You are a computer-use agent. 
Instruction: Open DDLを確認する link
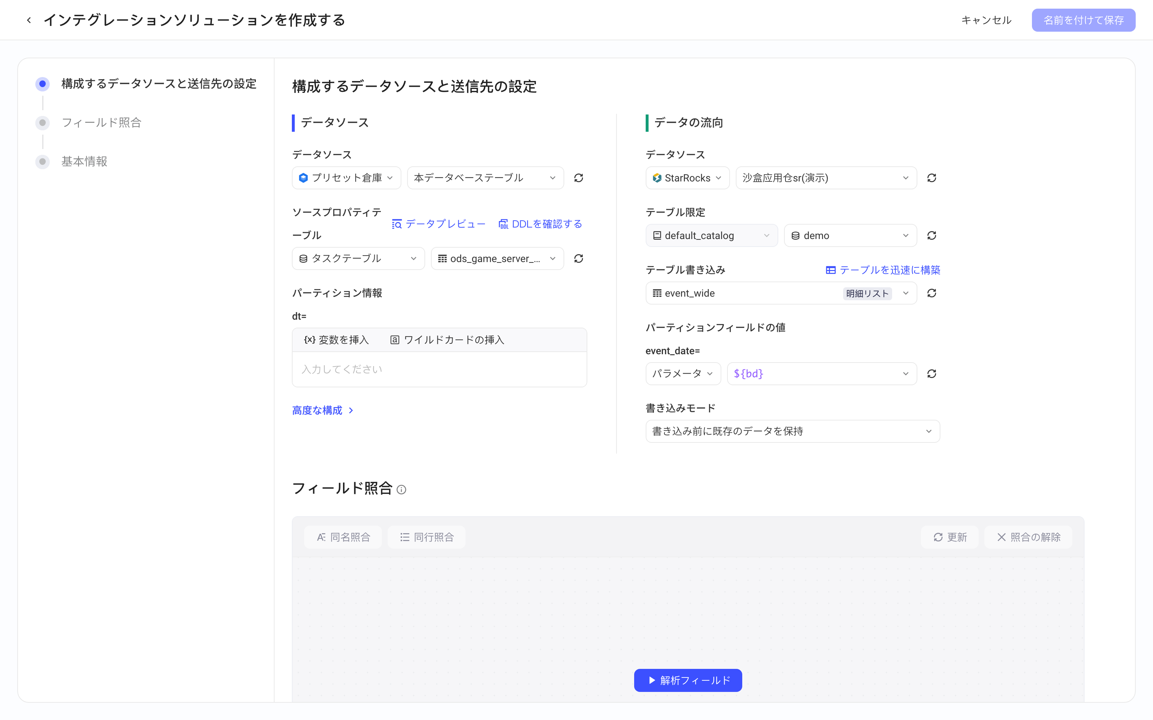(x=540, y=224)
